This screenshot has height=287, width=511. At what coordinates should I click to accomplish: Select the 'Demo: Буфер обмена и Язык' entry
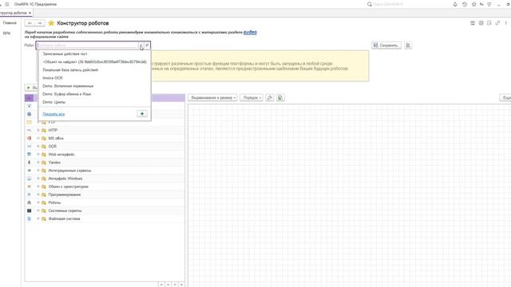(94, 94)
